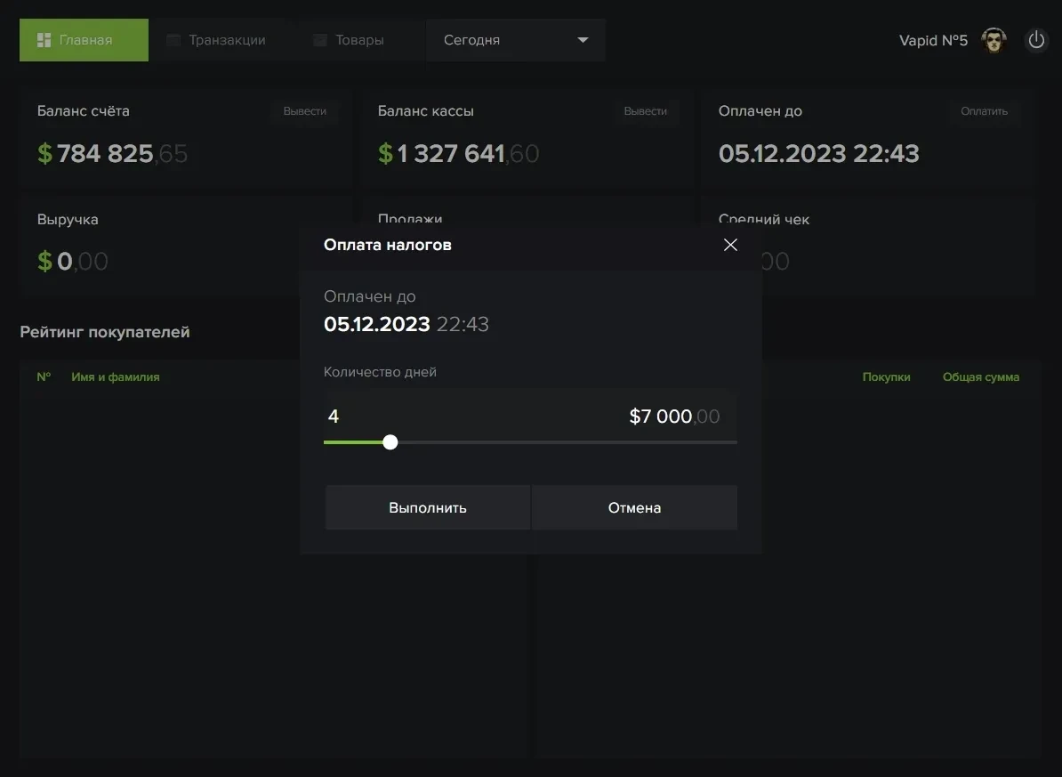Viewport: 1062px width, 777px height.
Task: Click Вывести in the Баланс счёта card
Action: pyautogui.click(x=304, y=111)
